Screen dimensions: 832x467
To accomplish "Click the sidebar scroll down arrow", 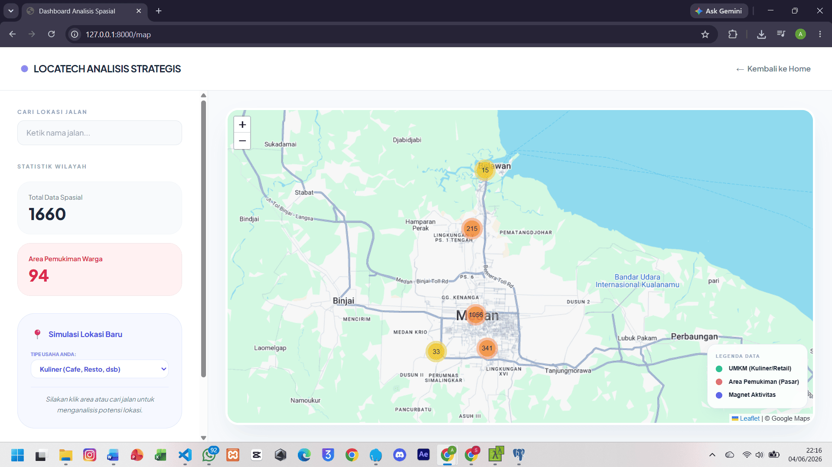I will pos(203,438).
